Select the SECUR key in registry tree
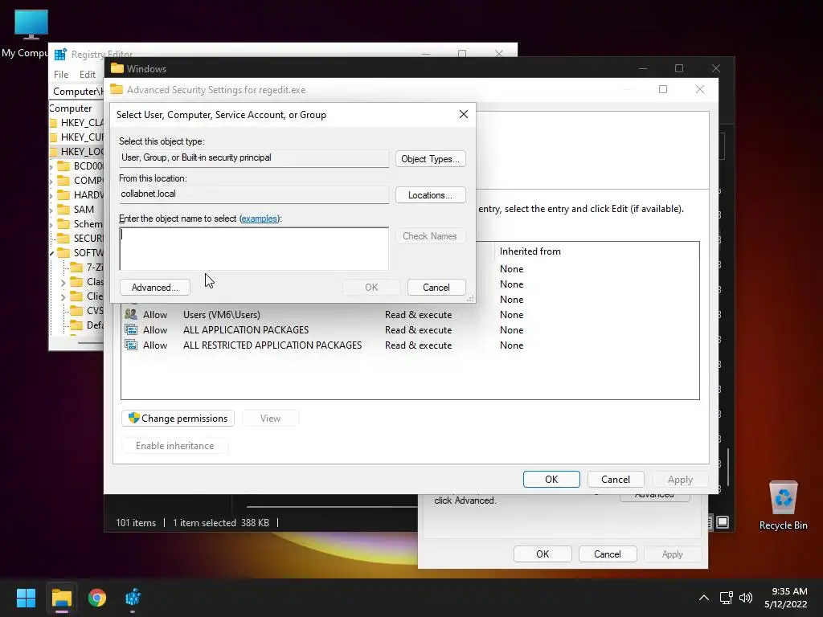Image resolution: width=823 pixels, height=617 pixels. pos(88,238)
